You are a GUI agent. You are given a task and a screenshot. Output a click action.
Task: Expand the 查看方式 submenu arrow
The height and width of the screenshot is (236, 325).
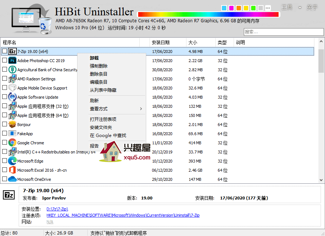pyautogui.click(x=141, y=109)
